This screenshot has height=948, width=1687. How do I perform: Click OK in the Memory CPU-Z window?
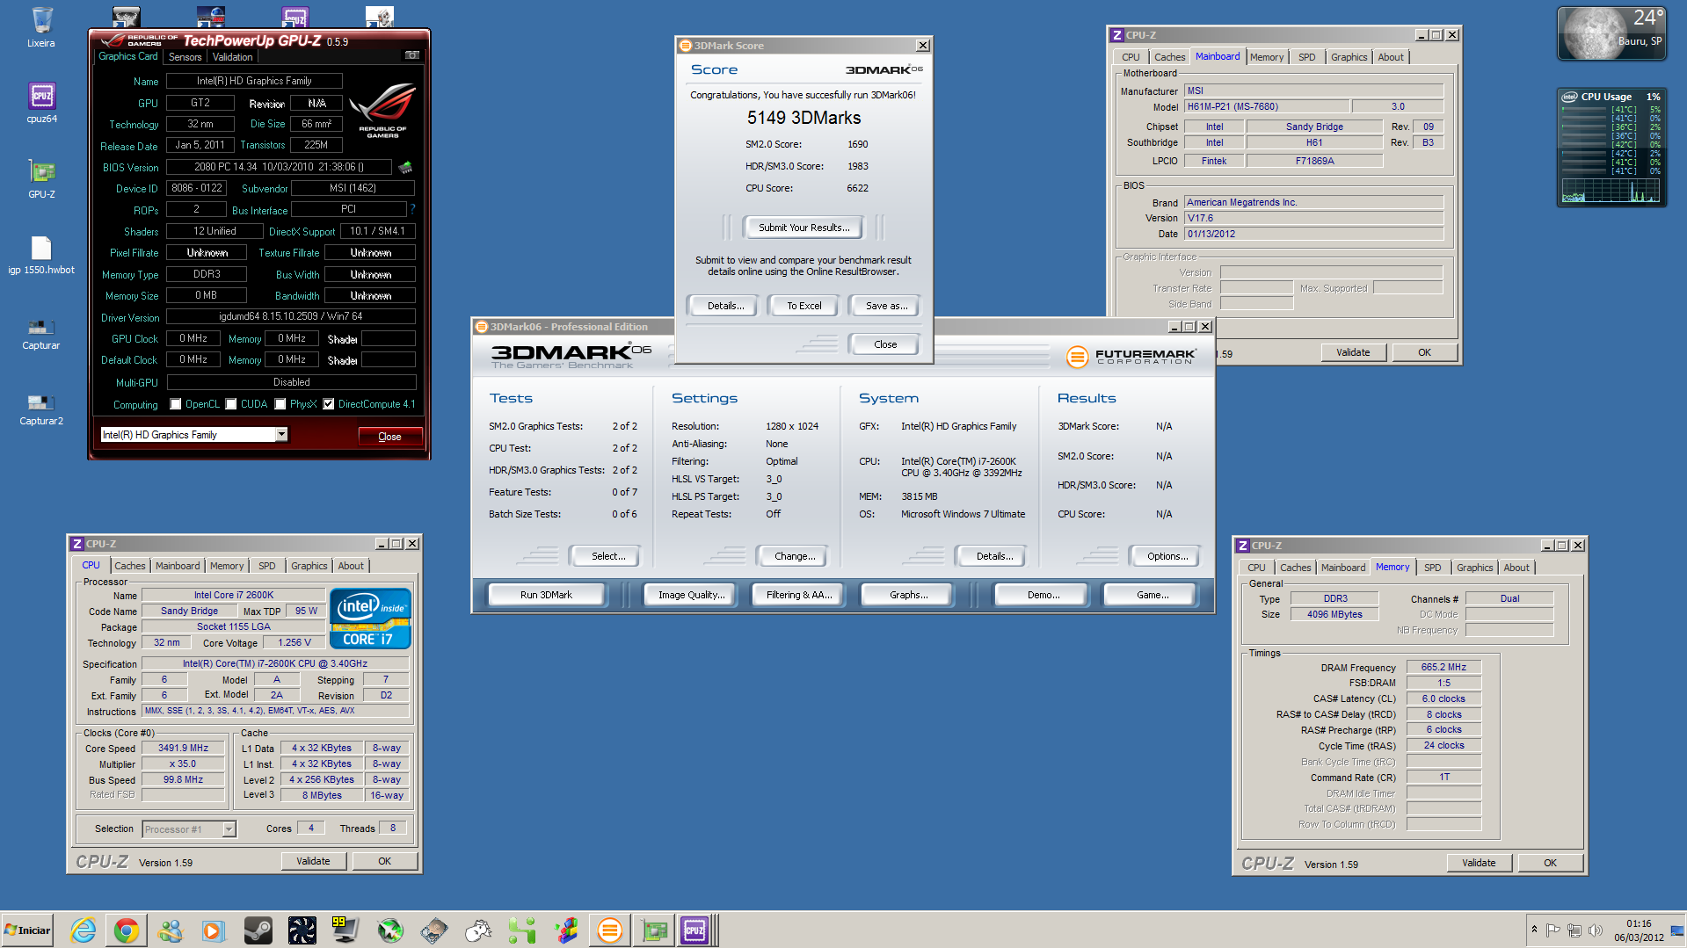point(1550,863)
